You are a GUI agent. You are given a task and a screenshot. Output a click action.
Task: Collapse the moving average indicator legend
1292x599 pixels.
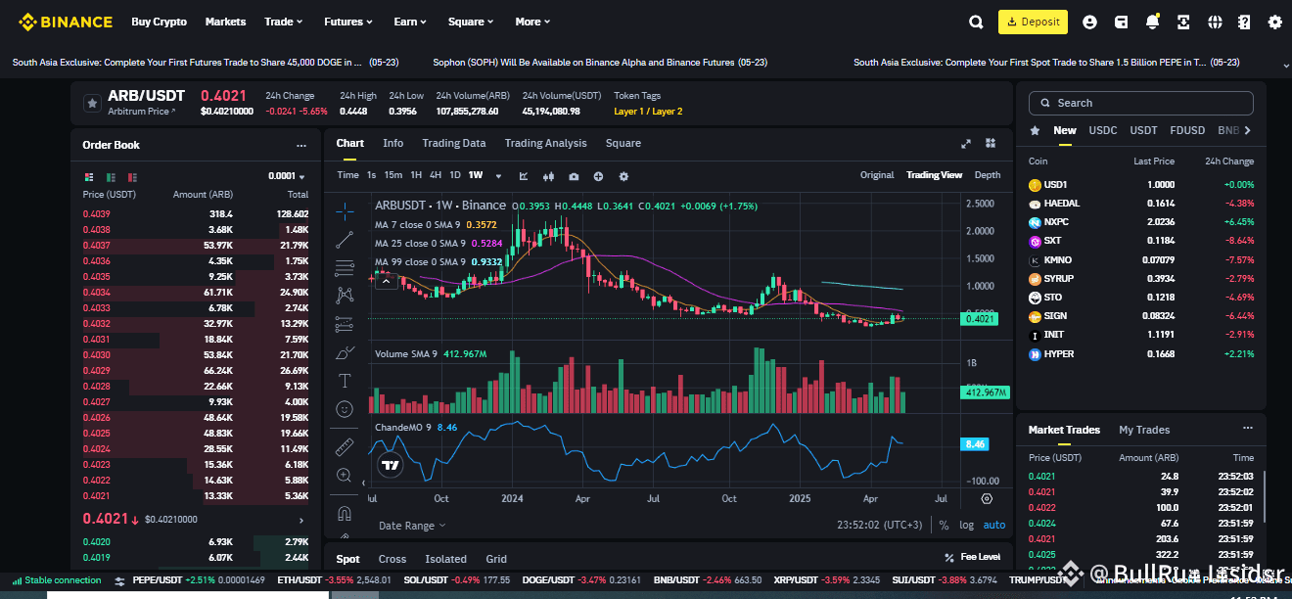coord(386,281)
